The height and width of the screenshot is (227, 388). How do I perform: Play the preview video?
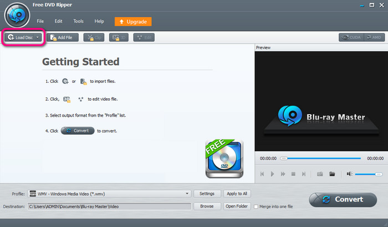coord(273,174)
